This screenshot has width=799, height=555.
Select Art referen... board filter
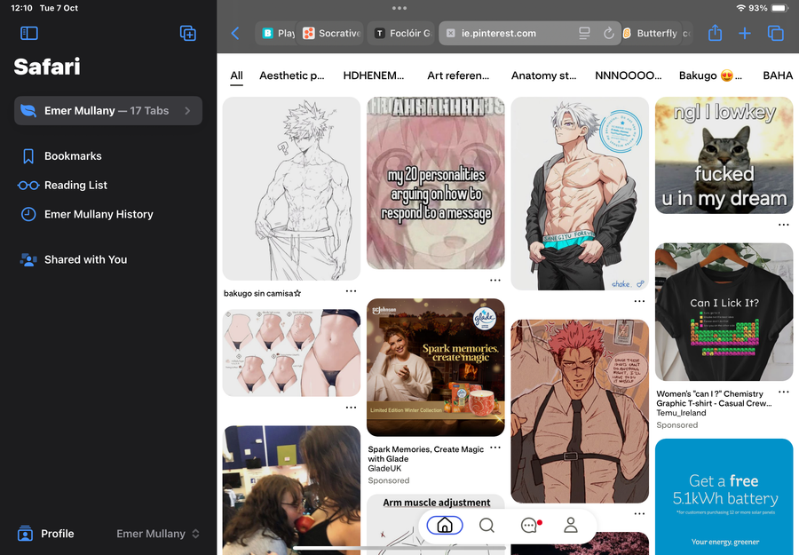[x=458, y=75]
